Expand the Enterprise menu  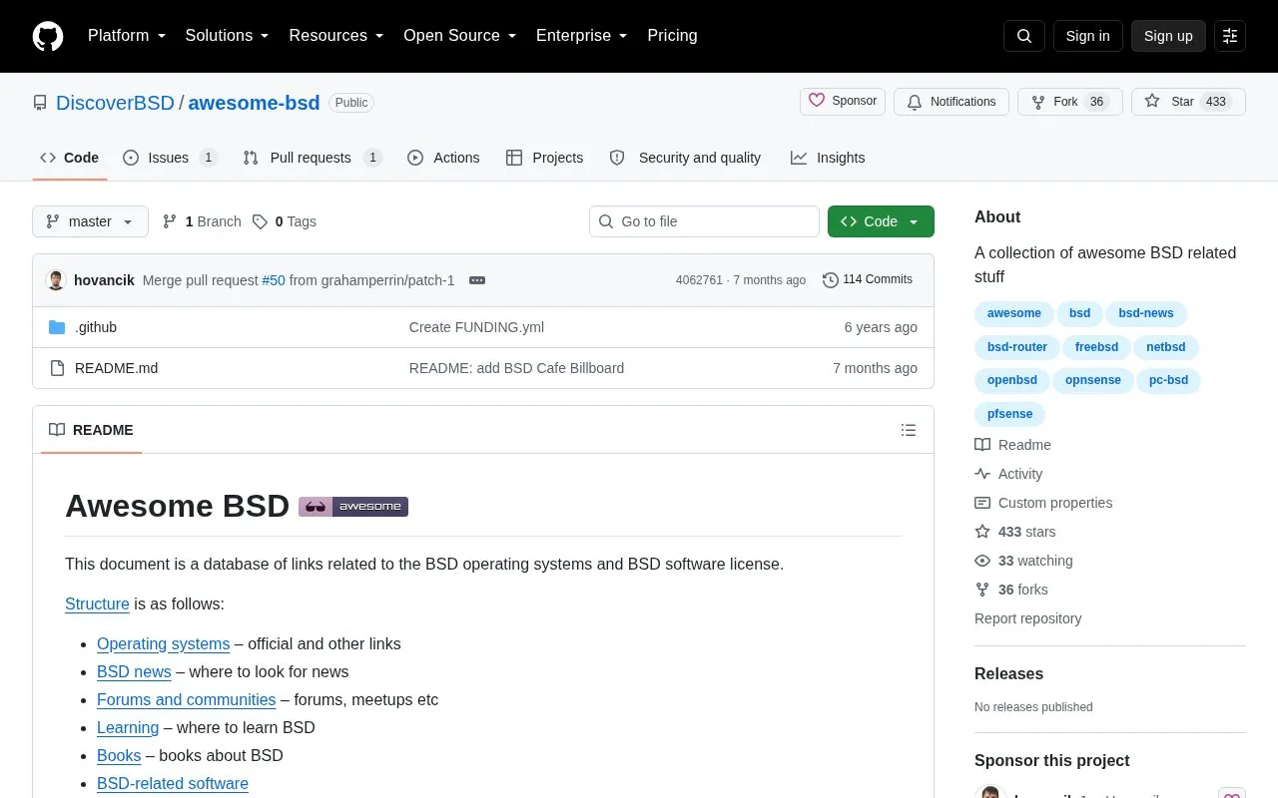tap(582, 36)
